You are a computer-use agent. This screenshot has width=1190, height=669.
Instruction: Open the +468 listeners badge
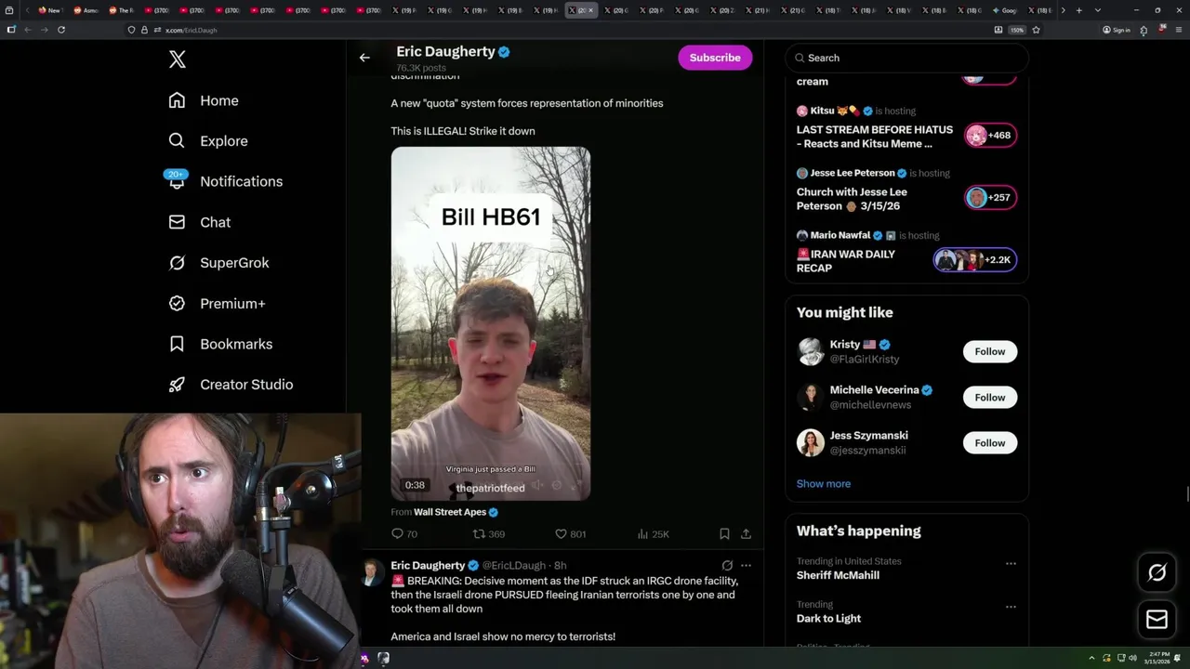click(990, 135)
